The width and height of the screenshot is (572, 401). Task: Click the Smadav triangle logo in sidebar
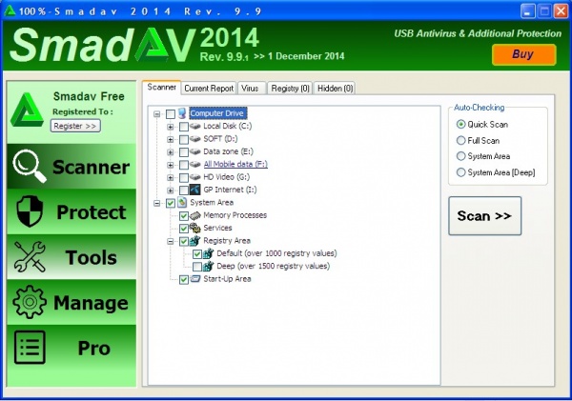tap(27, 110)
